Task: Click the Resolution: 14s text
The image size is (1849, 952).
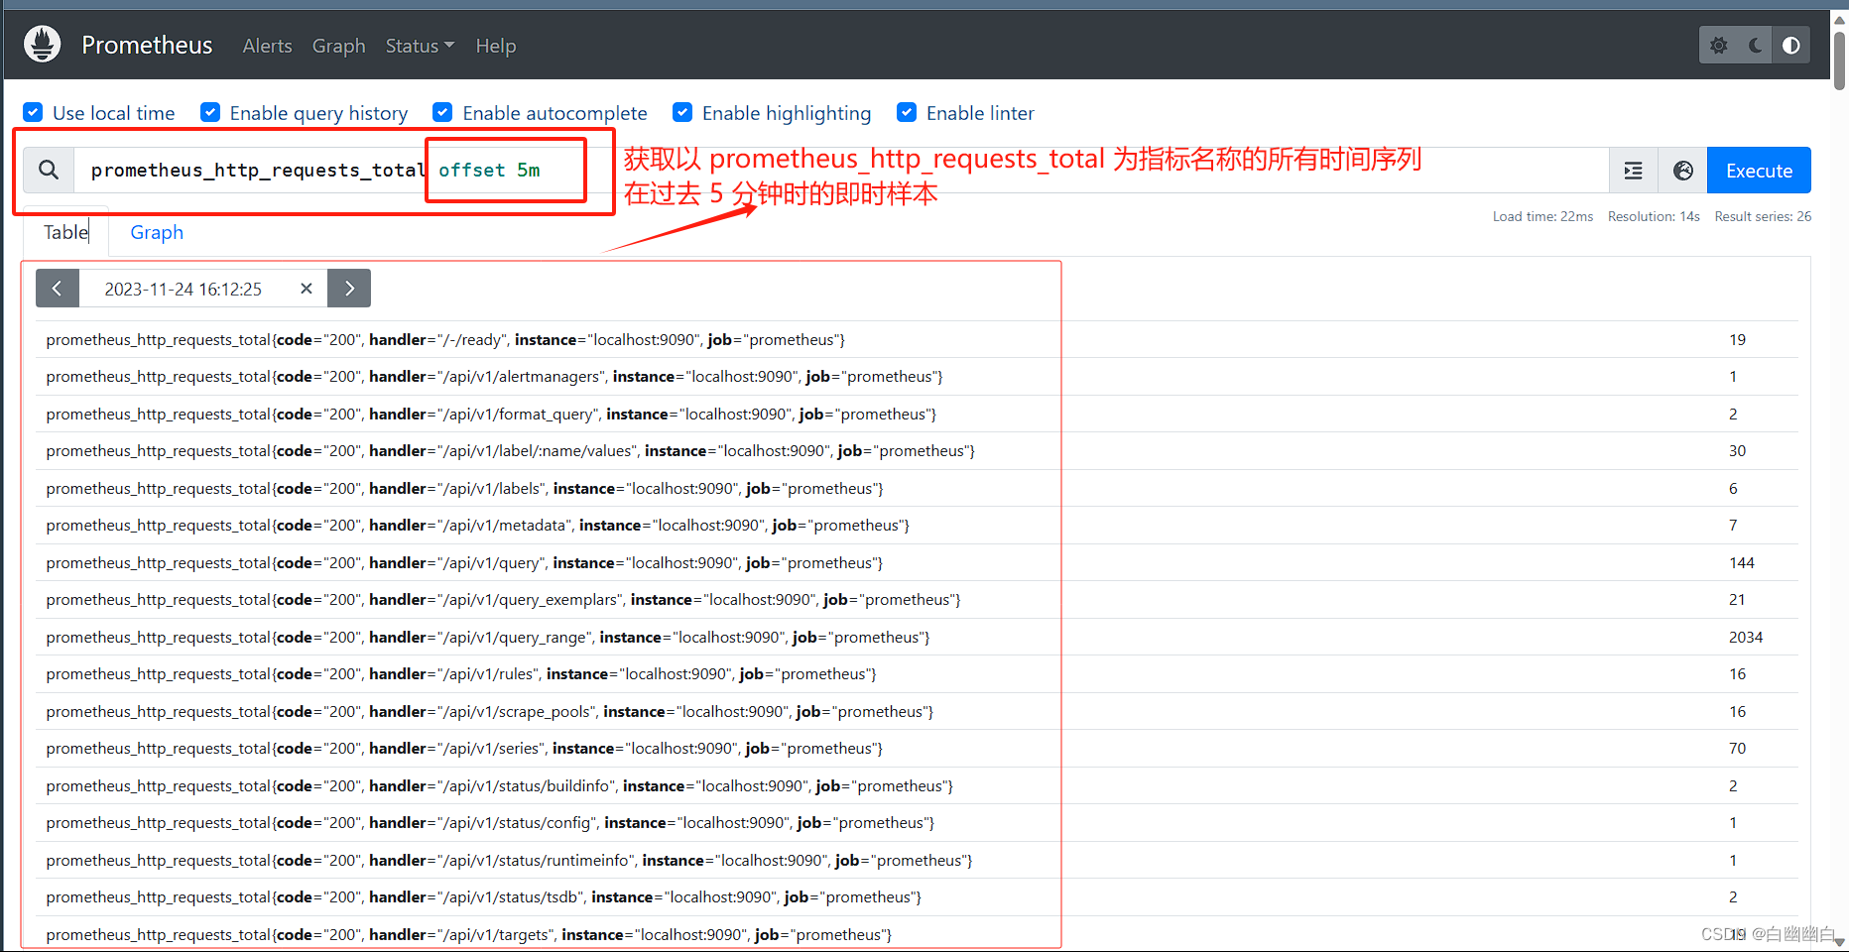Action: (x=1654, y=216)
